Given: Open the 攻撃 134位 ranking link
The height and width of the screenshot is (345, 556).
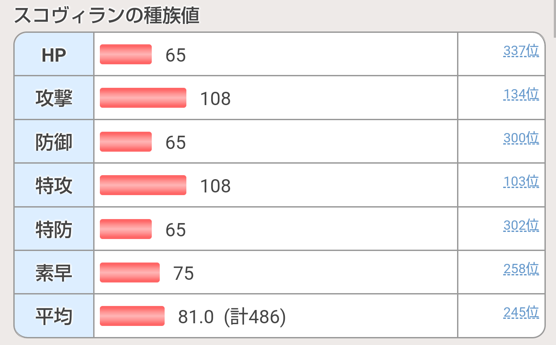Looking at the screenshot, I should point(521,94).
